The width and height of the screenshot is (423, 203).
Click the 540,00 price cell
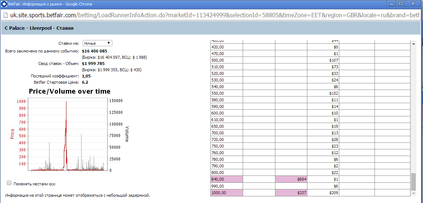click(227, 87)
